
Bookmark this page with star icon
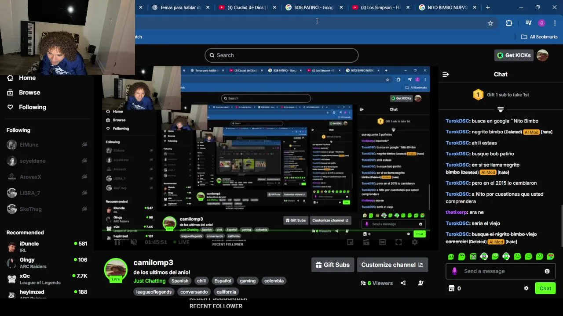click(490, 23)
